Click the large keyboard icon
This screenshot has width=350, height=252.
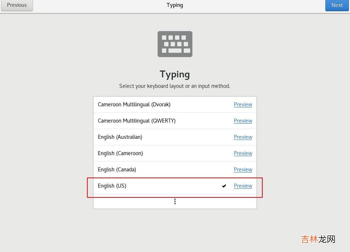(175, 44)
